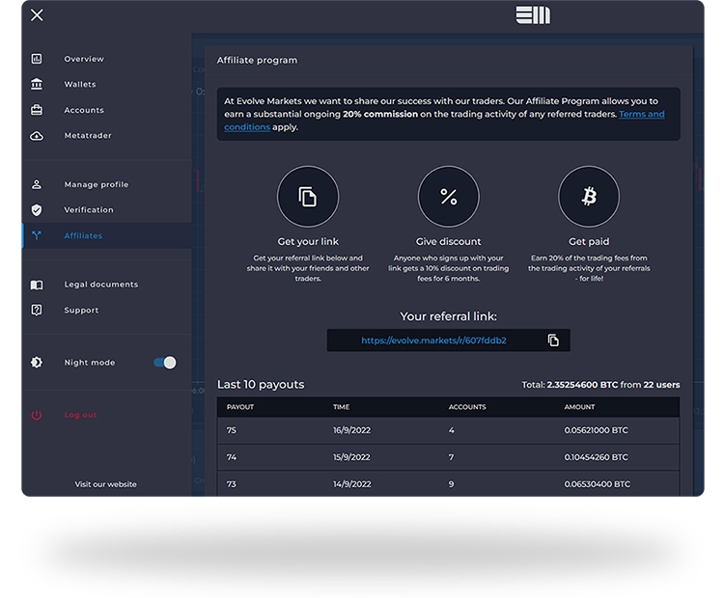This screenshot has width=724, height=598.
Task: Click the ACCOUNTS column header
Action: point(467,407)
